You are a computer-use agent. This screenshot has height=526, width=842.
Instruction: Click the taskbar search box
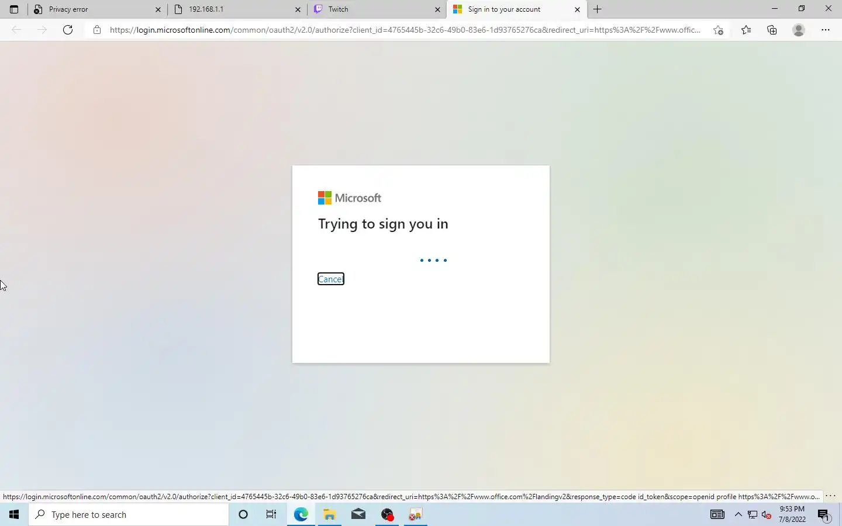[129, 514]
